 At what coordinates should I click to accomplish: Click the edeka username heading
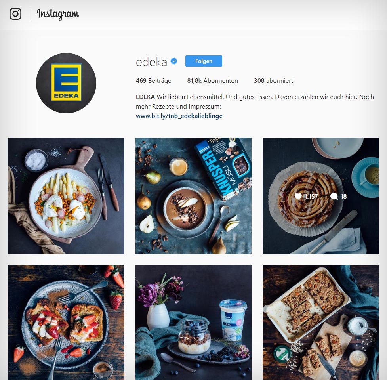152,62
